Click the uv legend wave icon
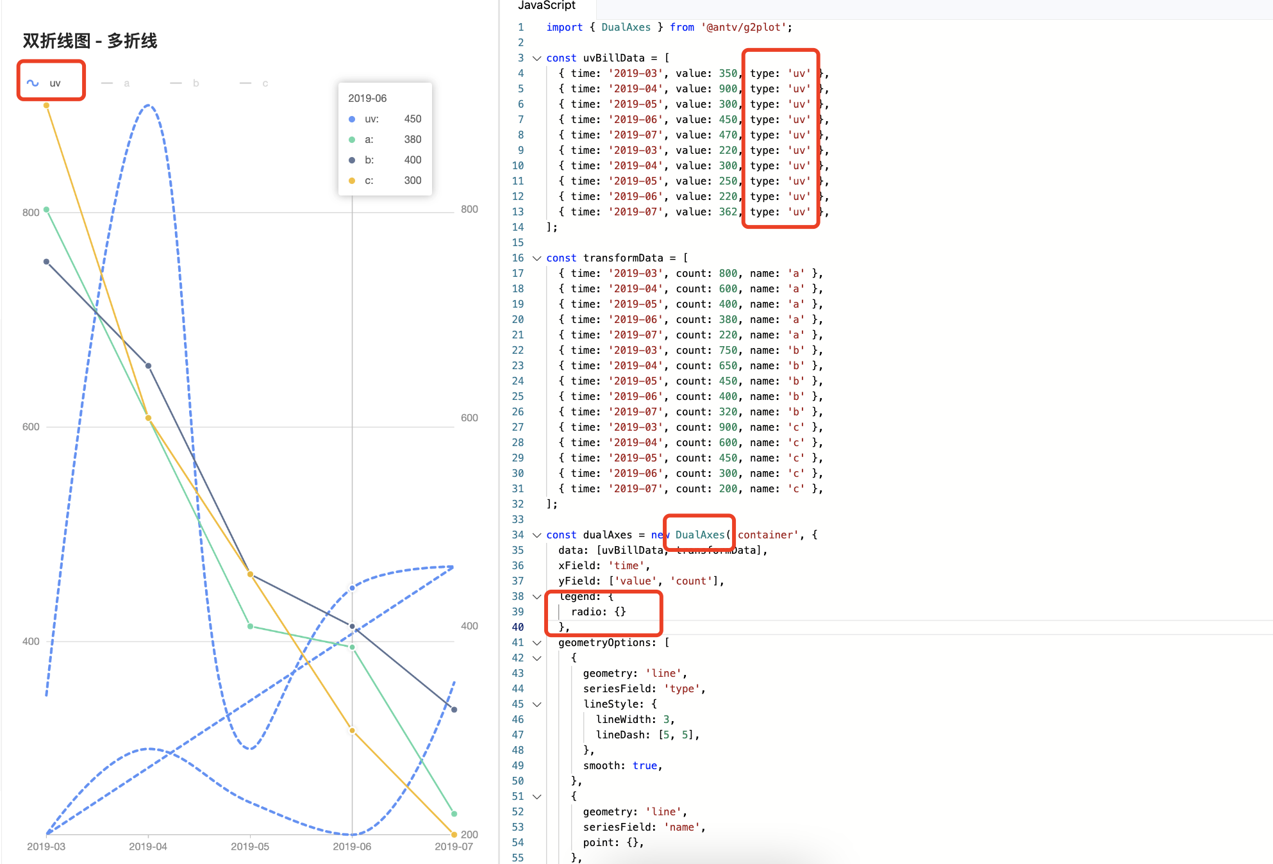The height and width of the screenshot is (864, 1273). tap(33, 83)
